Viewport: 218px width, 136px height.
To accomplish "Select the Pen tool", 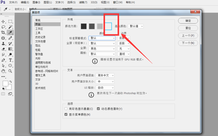I will pyautogui.click(x=3, y=60).
